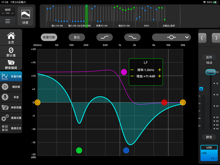Click the green highlighted USB fader strip
Image resolution: width=220 pixels, height=165 pixels.
[86, 16]
